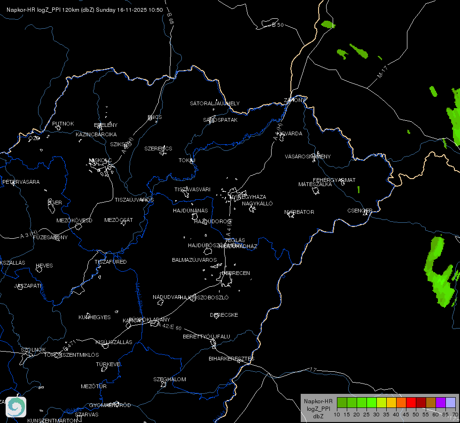Select the TISZAVASVÁRI label
This screenshot has width=460, height=423.
pos(193,189)
